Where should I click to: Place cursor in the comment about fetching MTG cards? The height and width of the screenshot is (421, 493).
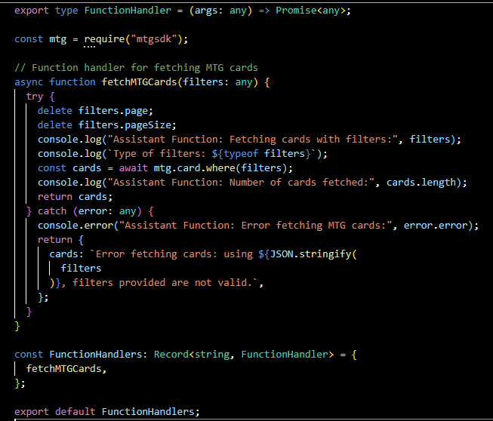click(x=136, y=68)
